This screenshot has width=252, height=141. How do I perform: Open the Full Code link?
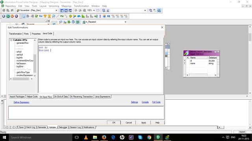click(156, 102)
